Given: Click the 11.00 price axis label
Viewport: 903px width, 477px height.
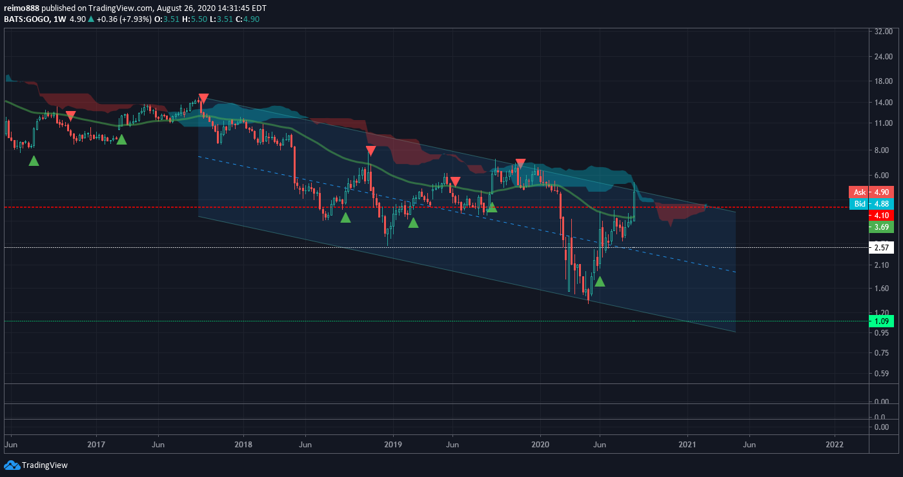Looking at the screenshot, I should tap(883, 123).
